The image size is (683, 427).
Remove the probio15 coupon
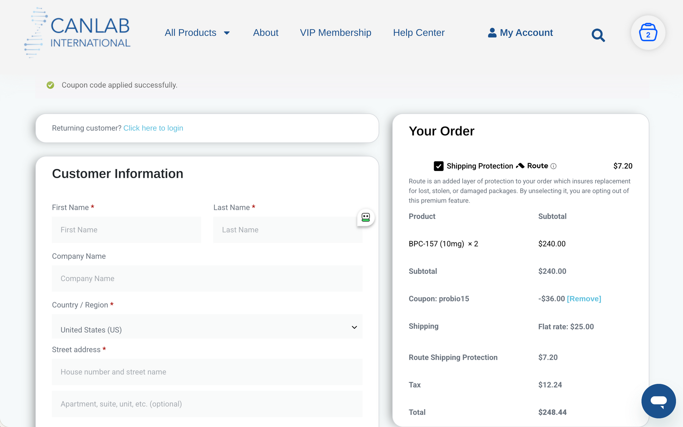(584, 299)
